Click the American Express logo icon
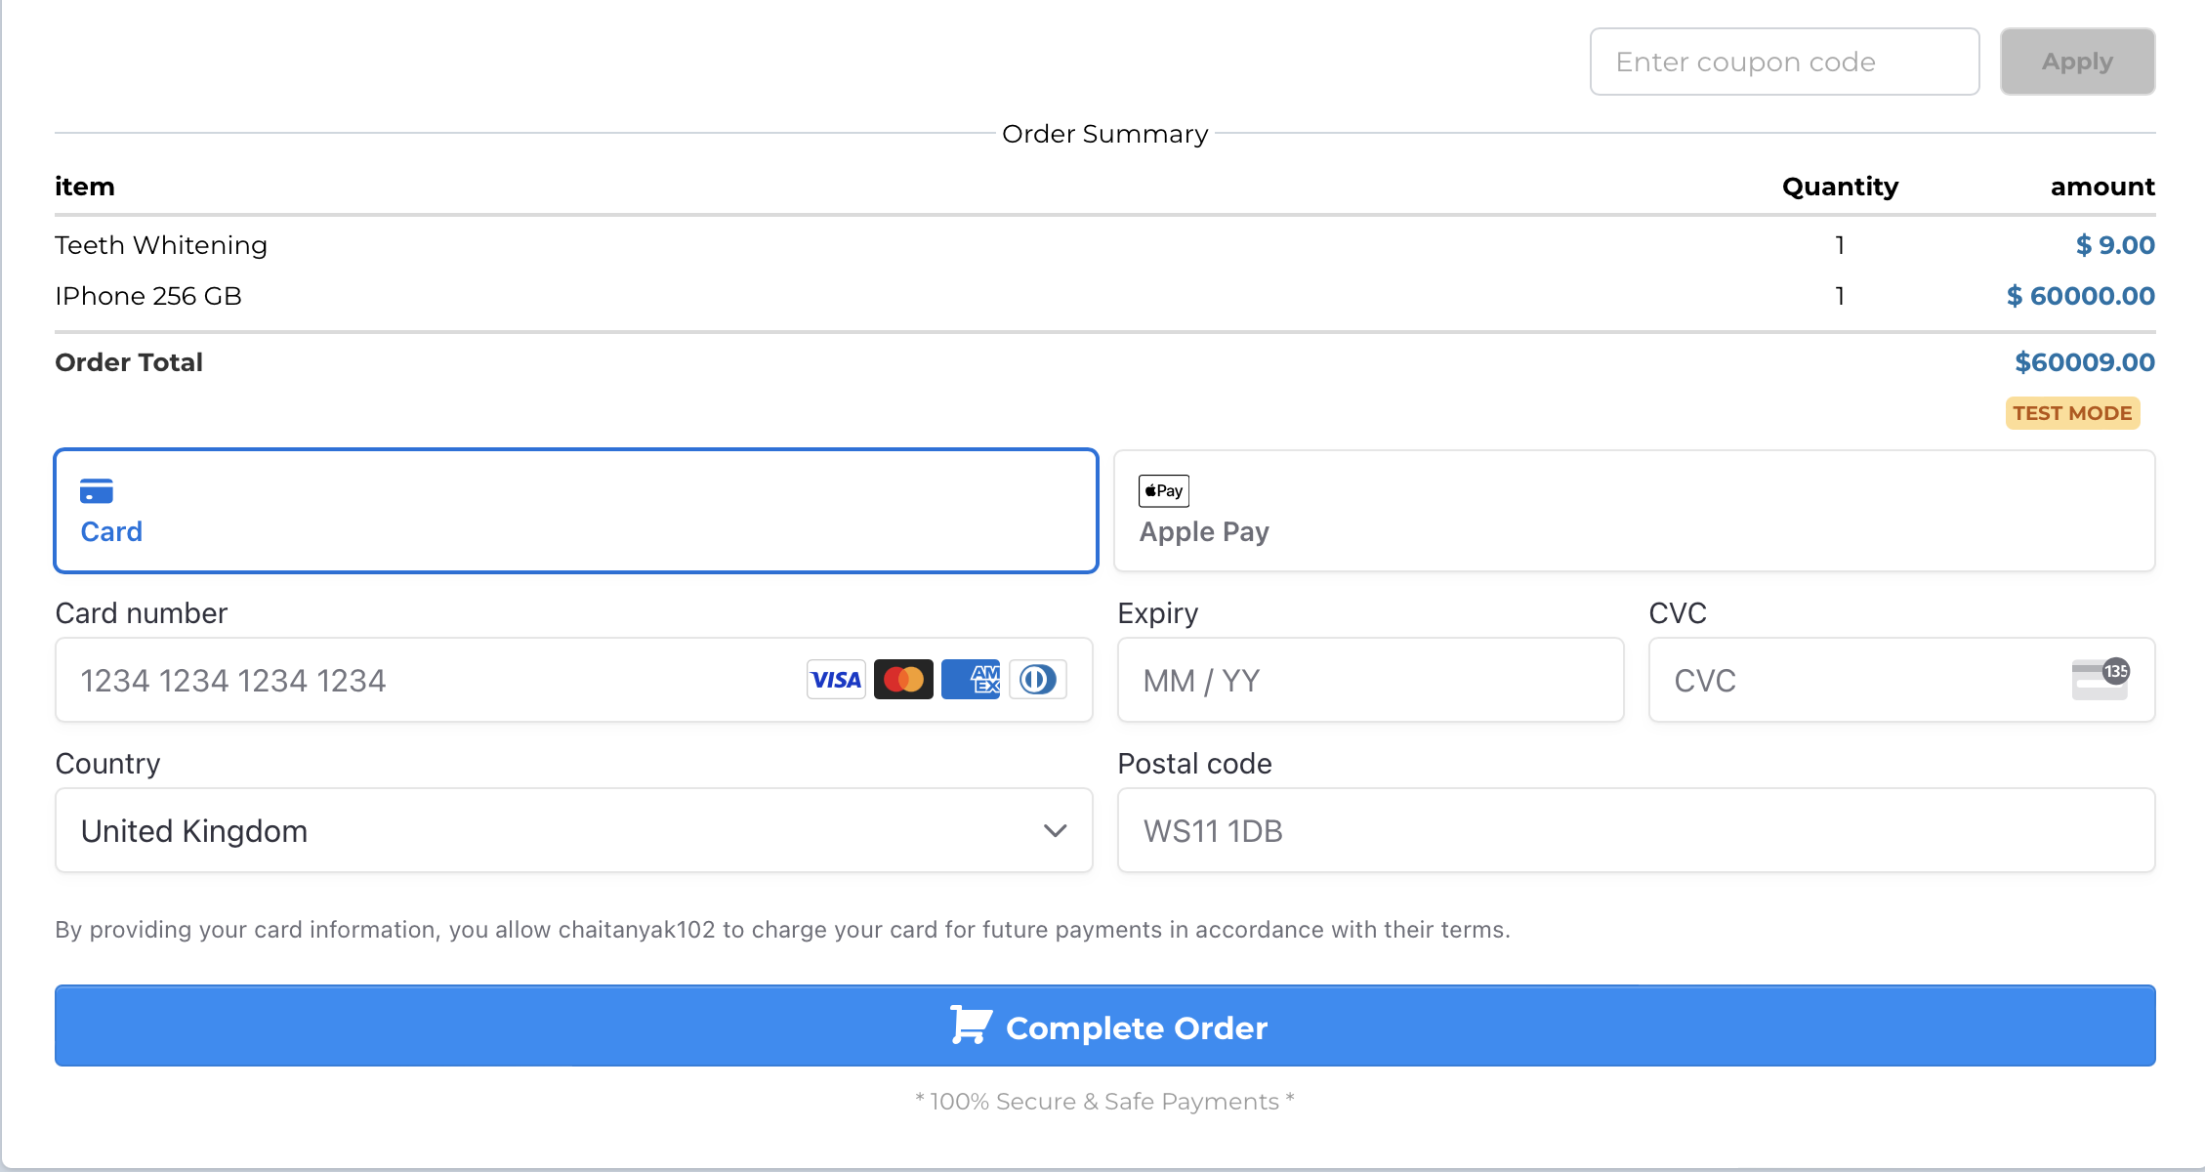Image resolution: width=2205 pixels, height=1172 pixels. coord(971,680)
